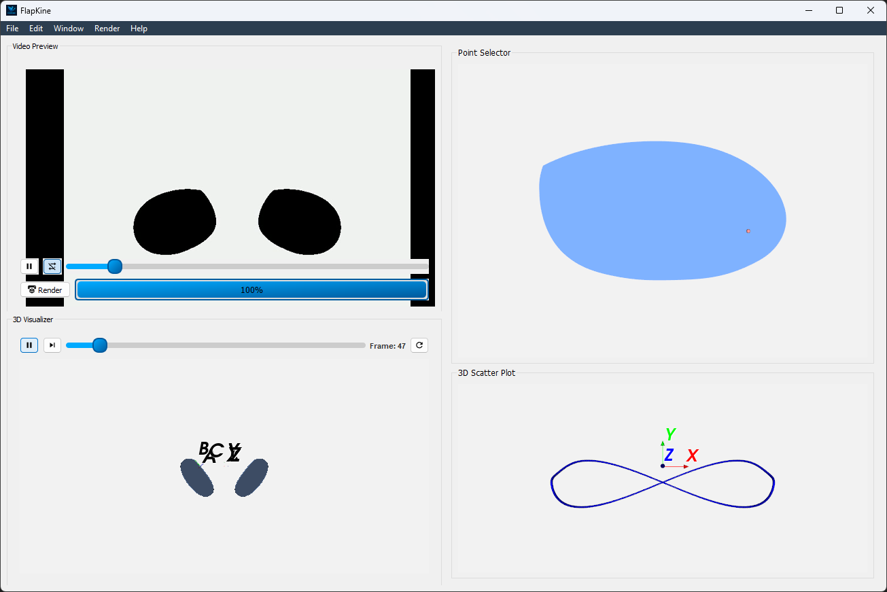Expand the Help menu

(139, 29)
